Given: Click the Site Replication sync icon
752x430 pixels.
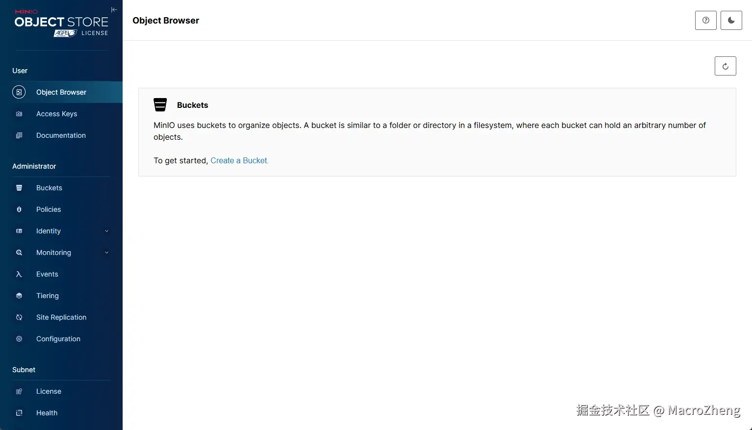Looking at the screenshot, I should click(x=19, y=317).
